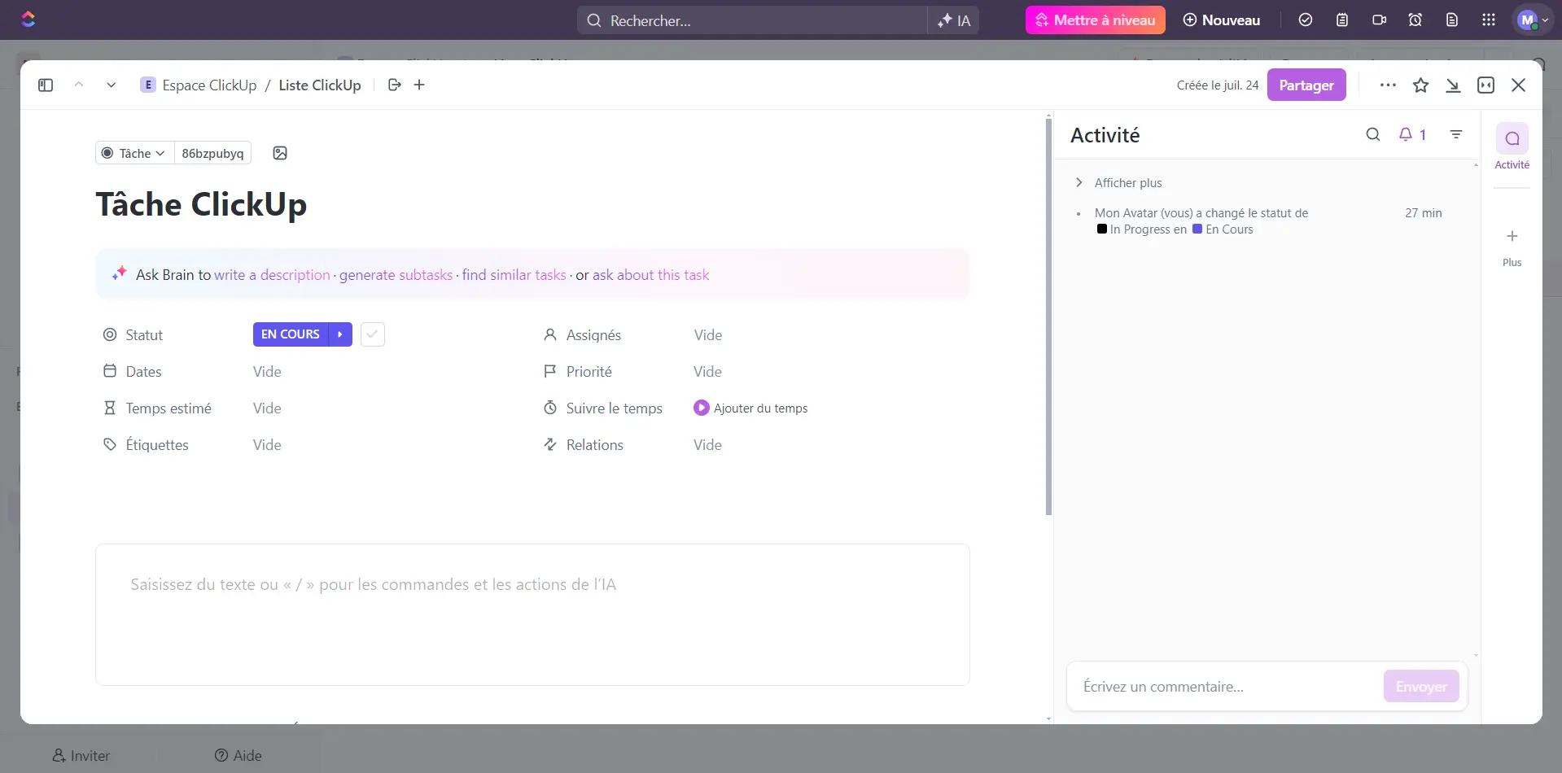Click the Nouveau button

click(1222, 20)
